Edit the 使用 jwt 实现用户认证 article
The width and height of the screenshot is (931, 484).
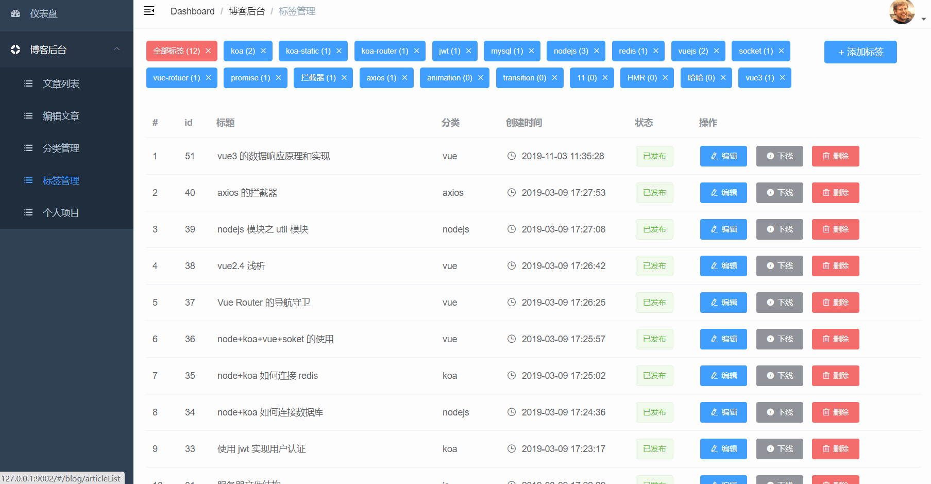[723, 449]
